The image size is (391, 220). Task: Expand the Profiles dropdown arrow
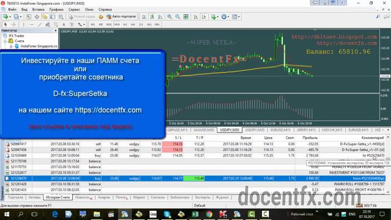[x=21, y=16]
